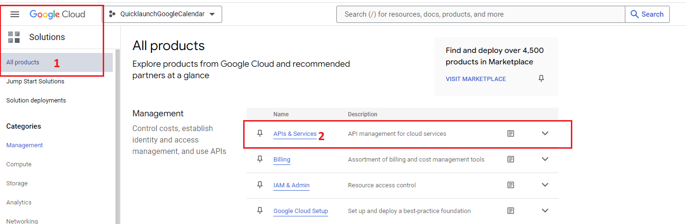Expand the APIs & Services row

point(545,133)
